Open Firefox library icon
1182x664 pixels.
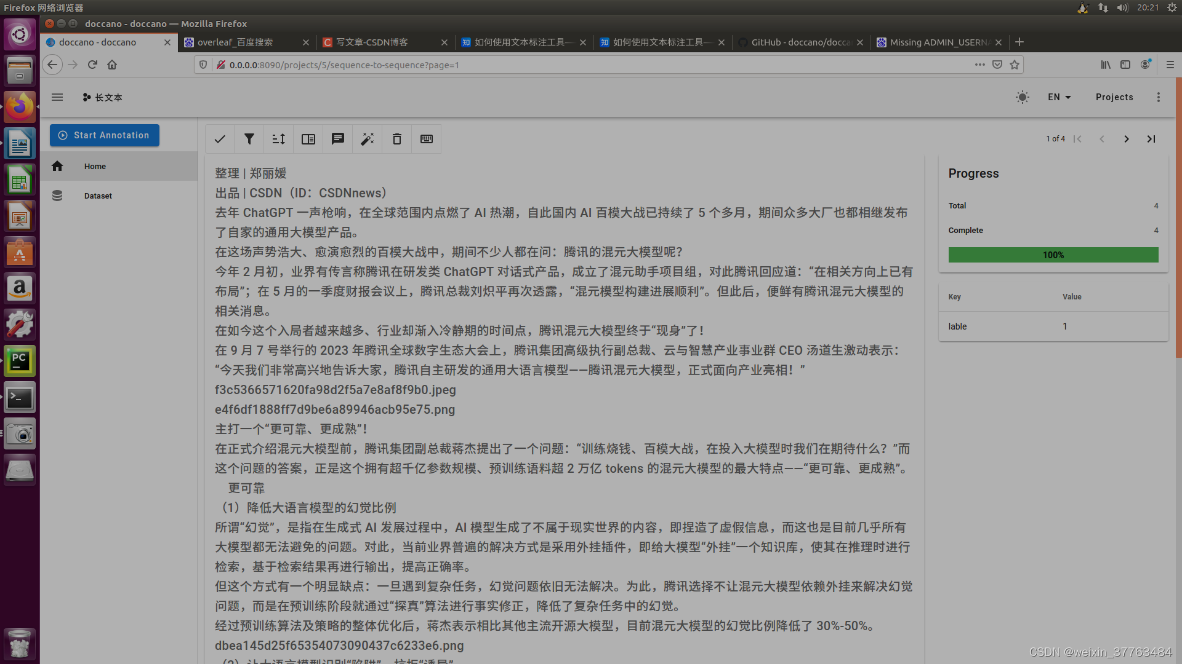pyautogui.click(x=1106, y=65)
